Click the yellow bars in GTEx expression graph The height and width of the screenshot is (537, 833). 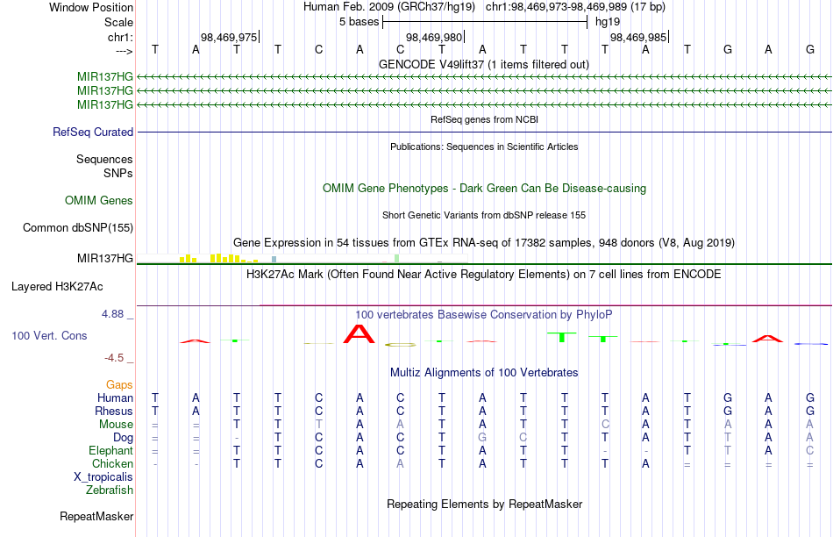click(218, 258)
